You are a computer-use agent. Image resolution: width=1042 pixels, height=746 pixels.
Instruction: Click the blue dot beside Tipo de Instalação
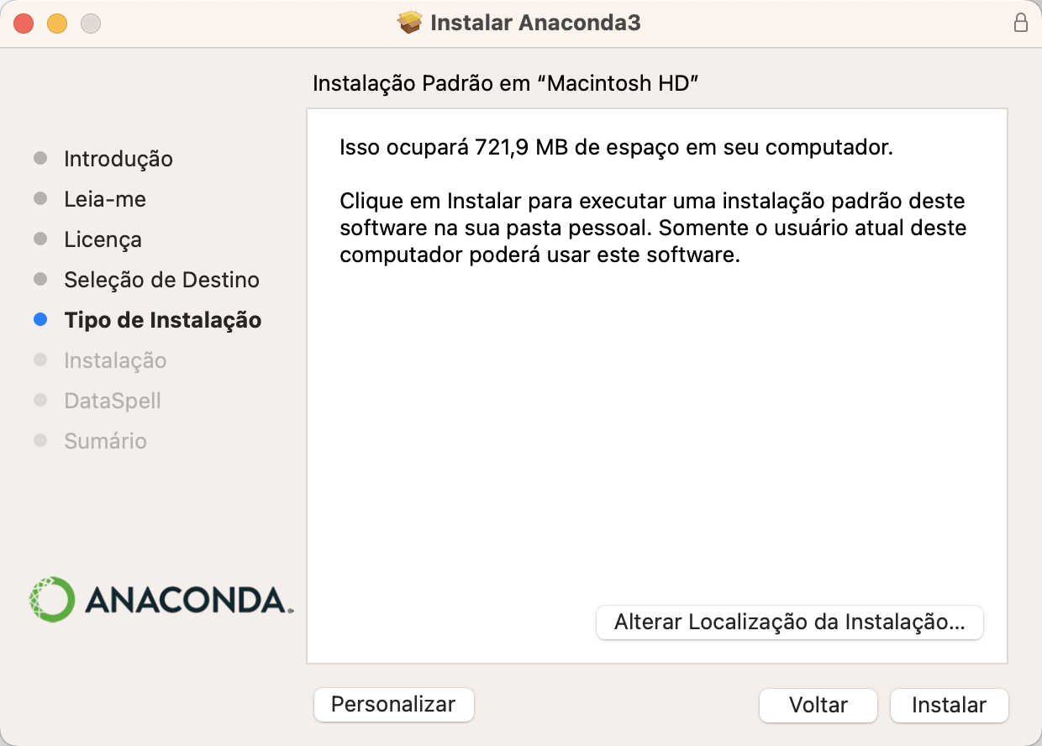[x=40, y=319]
